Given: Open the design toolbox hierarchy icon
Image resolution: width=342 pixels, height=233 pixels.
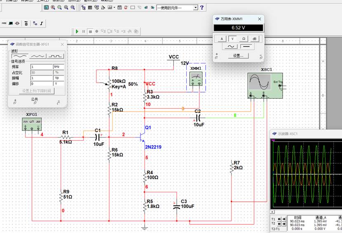Looking at the screenshot, I should (83, 8).
